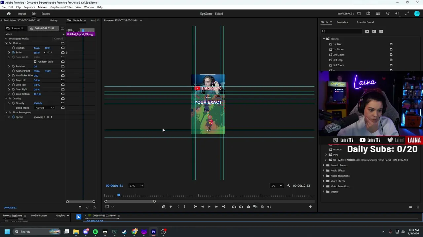Viewport: 423px width, 237px height.
Task: Go to the Home screen icon
Action: (9, 13)
